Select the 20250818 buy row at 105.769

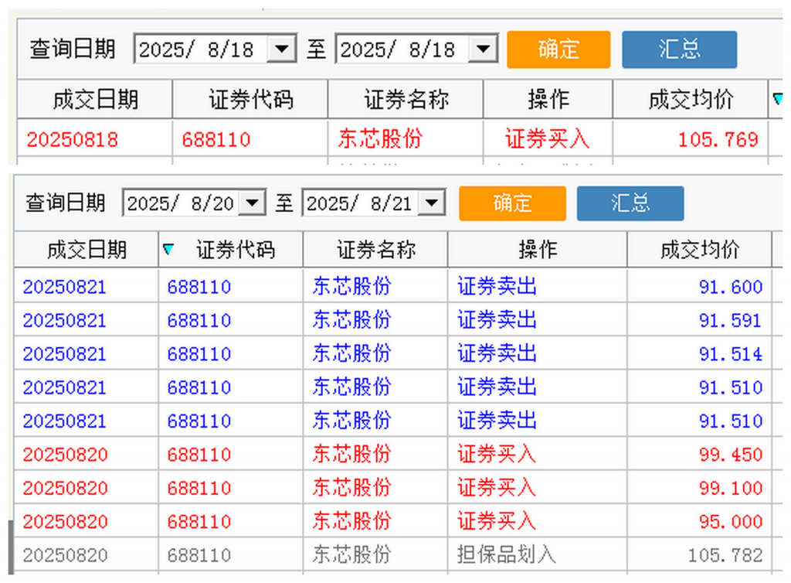(386, 139)
